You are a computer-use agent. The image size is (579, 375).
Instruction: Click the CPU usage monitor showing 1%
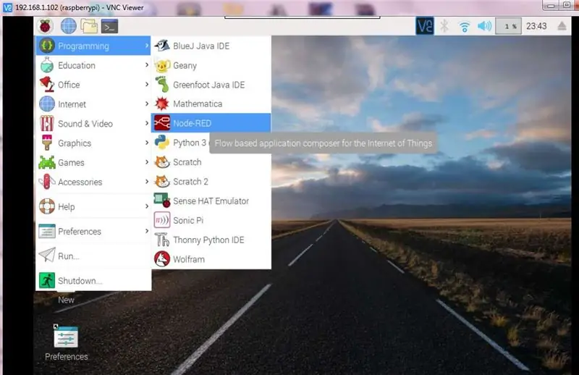click(509, 26)
